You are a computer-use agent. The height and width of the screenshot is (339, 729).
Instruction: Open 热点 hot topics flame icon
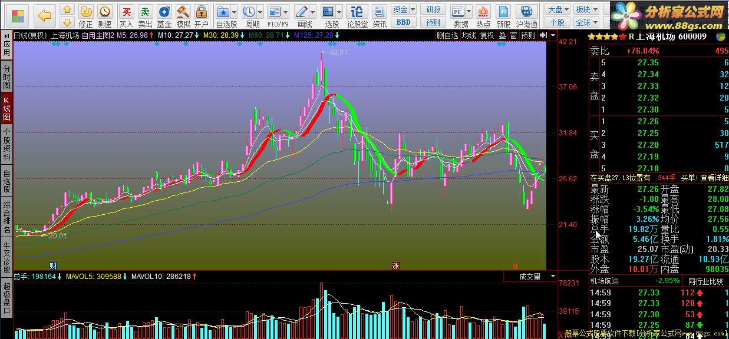pos(483,15)
